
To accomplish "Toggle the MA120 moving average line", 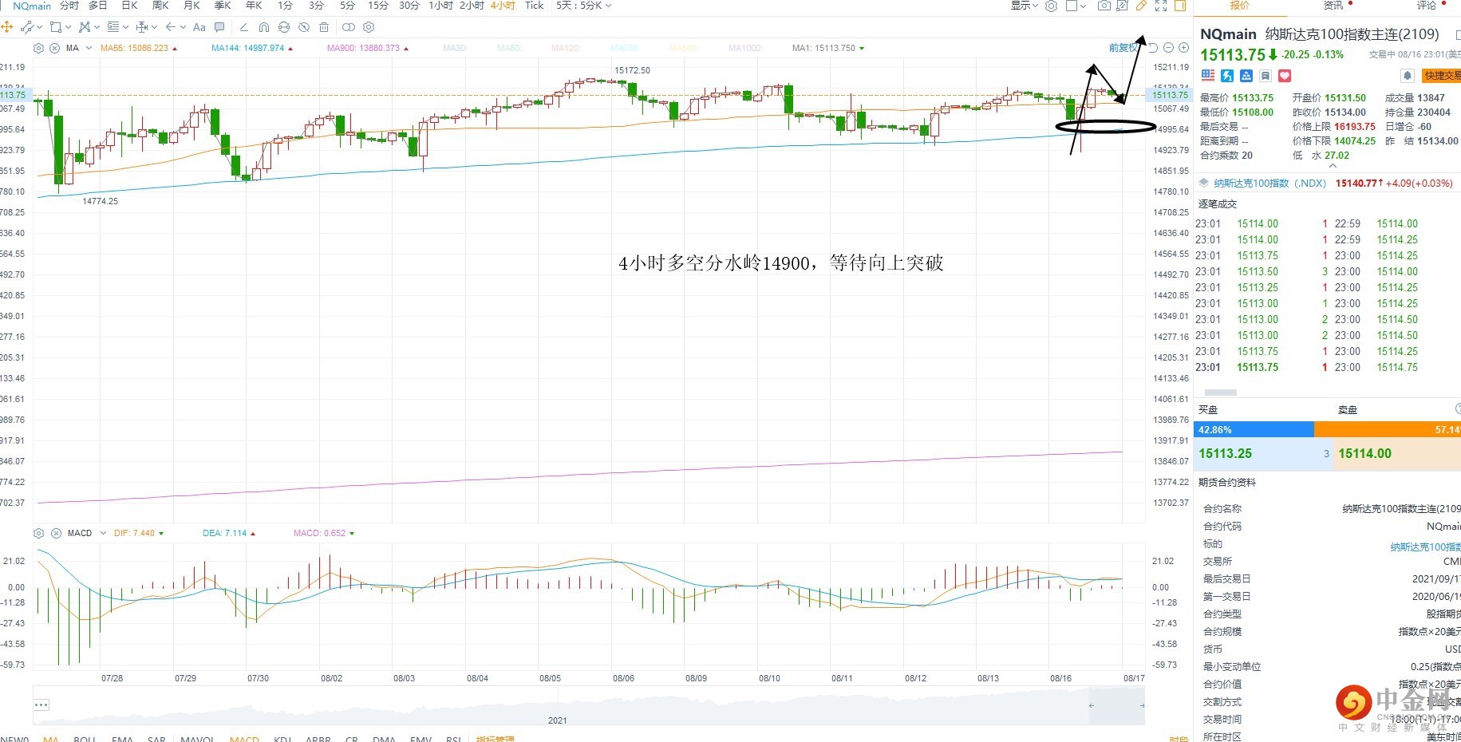I will [566, 48].
